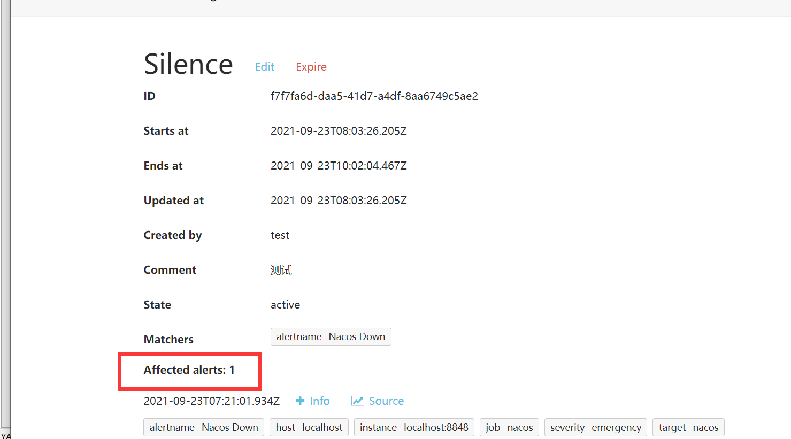Click the silence ID value text
The image size is (791, 439).
coord(374,96)
